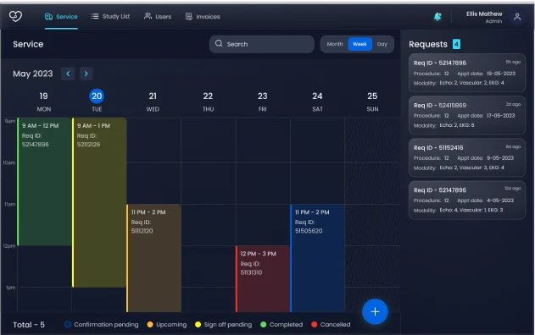Viewport: 535px width, 335px height.
Task: Open request card Req ID 51152416
Action: click(467, 157)
